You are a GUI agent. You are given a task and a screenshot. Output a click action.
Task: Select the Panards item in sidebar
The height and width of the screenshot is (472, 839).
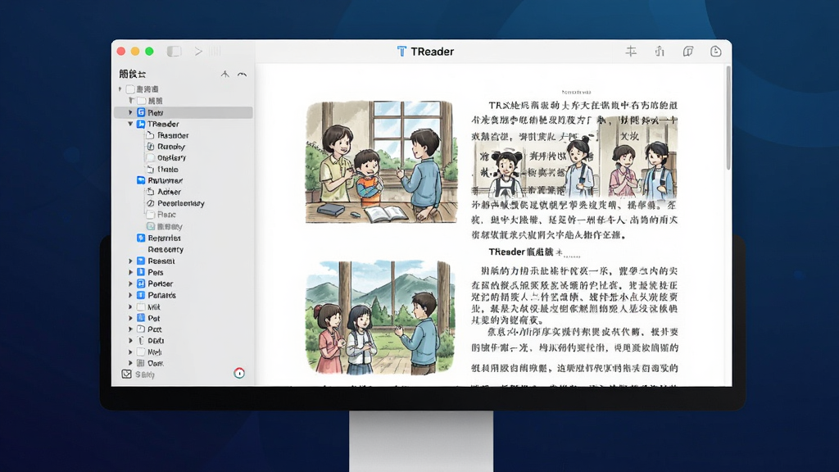click(162, 295)
